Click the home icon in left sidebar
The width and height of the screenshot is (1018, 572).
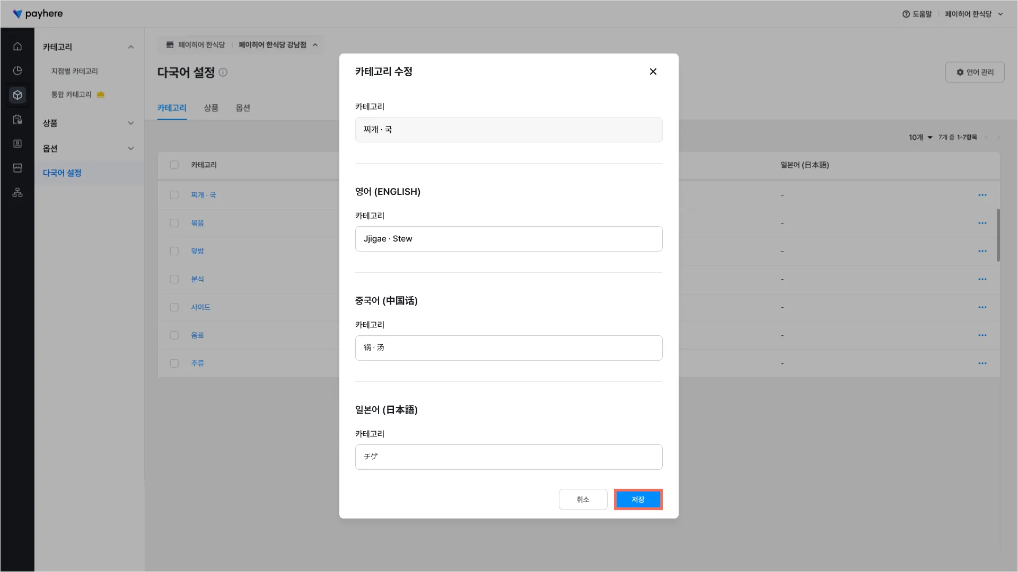point(17,47)
